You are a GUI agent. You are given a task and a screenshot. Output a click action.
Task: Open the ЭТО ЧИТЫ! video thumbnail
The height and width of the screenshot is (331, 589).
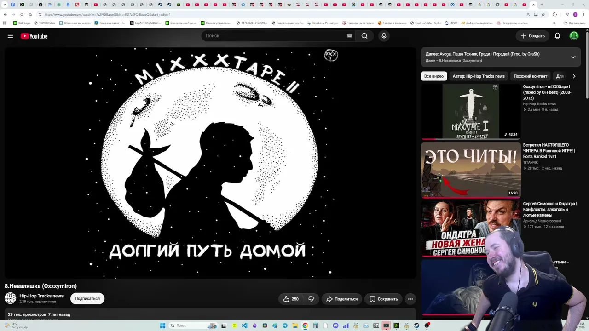point(471,170)
